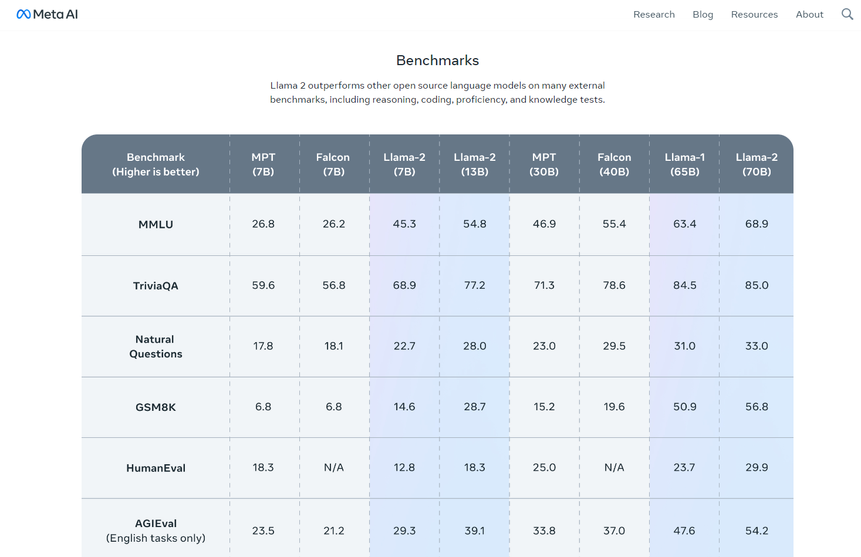Viewport: 861px width, 557px height.
Task: Select the Llama-2 (13B) column header
Action: point(475,164)
